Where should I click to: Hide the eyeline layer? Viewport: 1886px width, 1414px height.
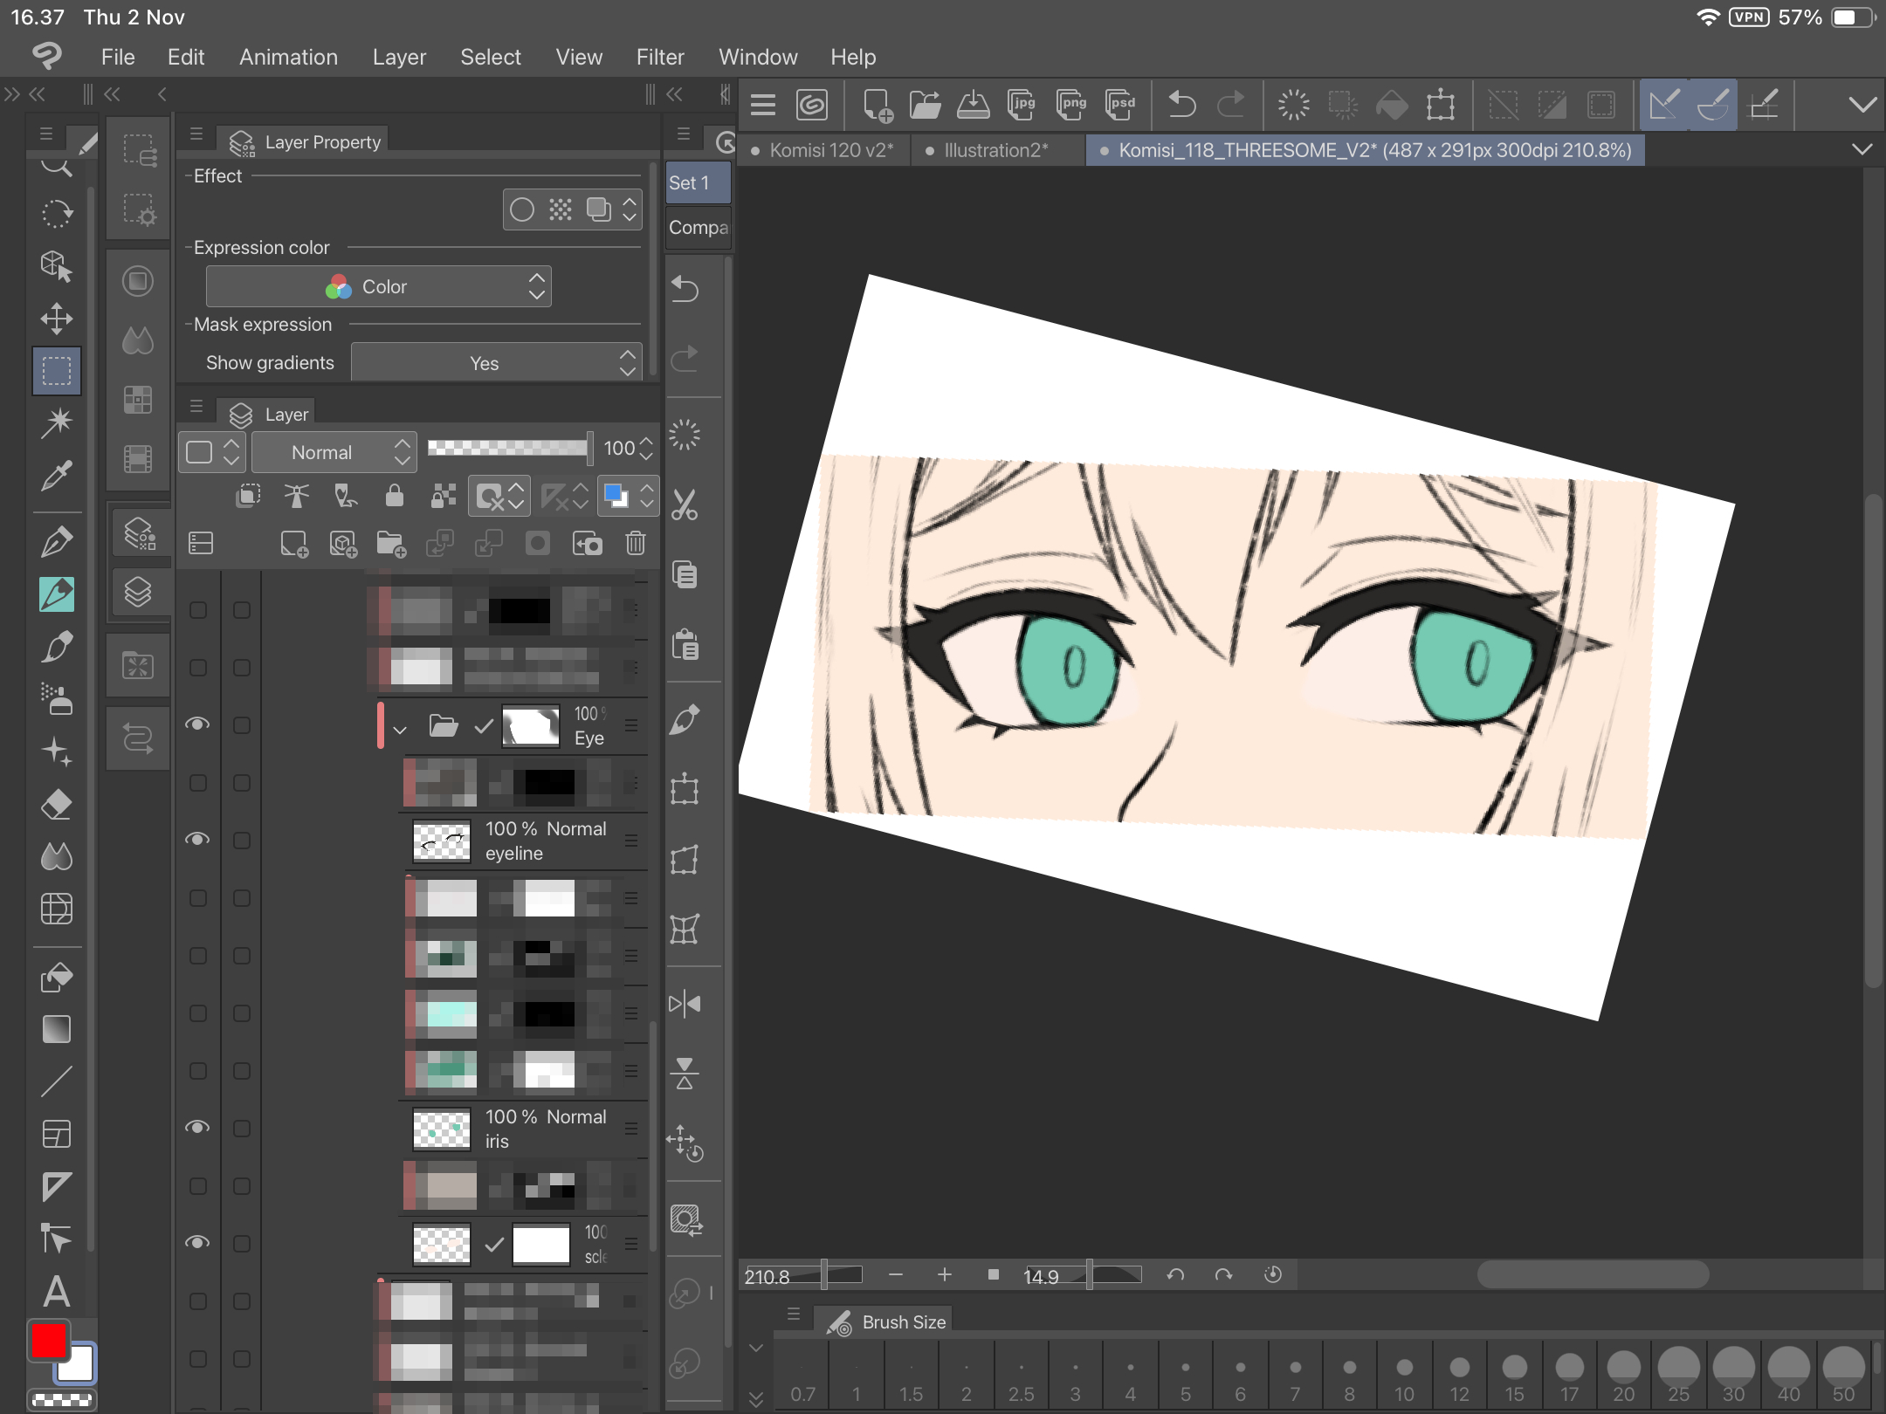pyautogui.click(x=198, y=840)
